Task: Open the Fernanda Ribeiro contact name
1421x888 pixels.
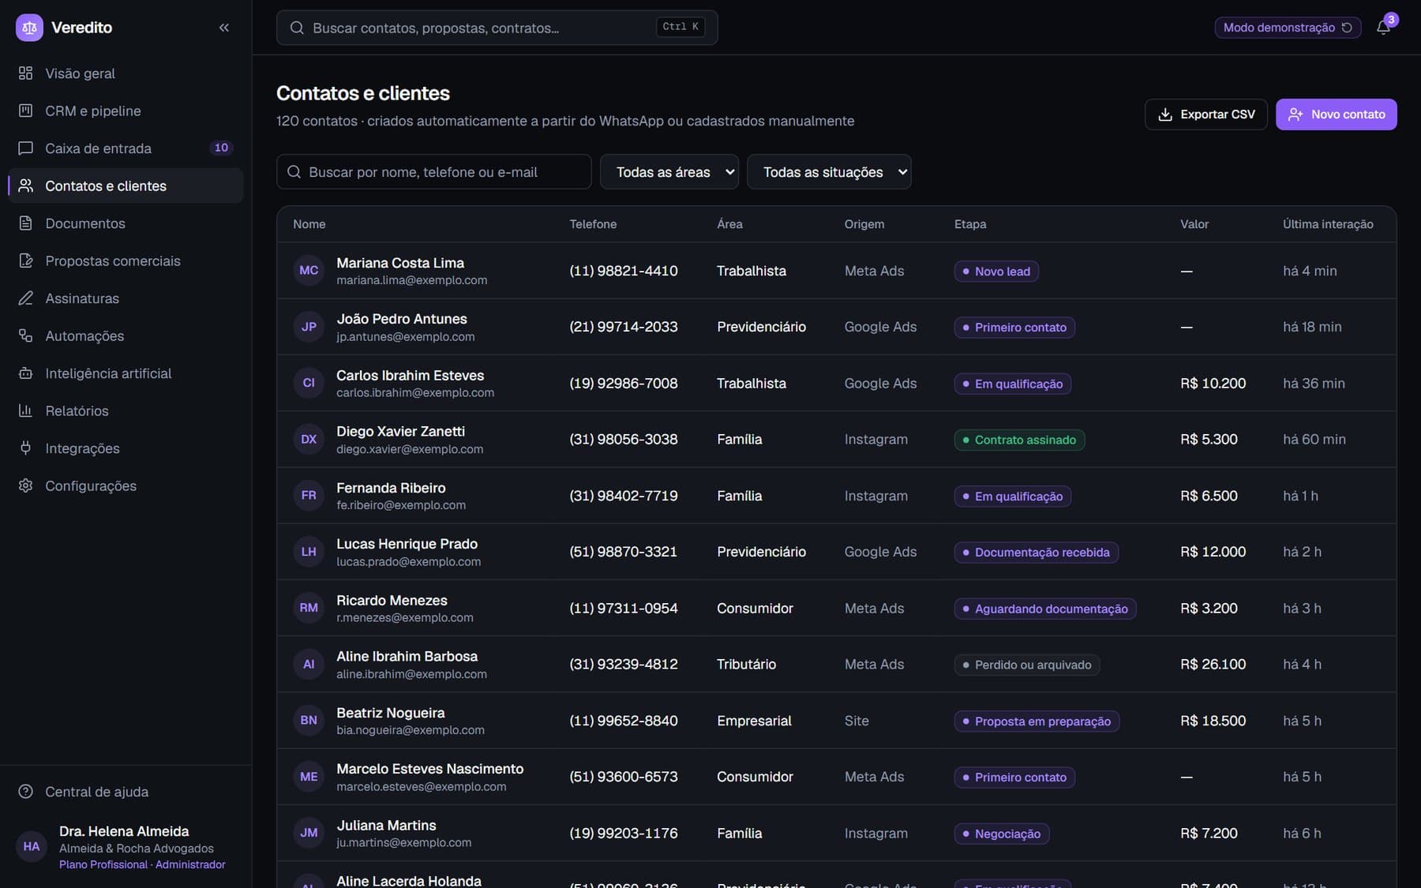Action: (x=391, y=488)
